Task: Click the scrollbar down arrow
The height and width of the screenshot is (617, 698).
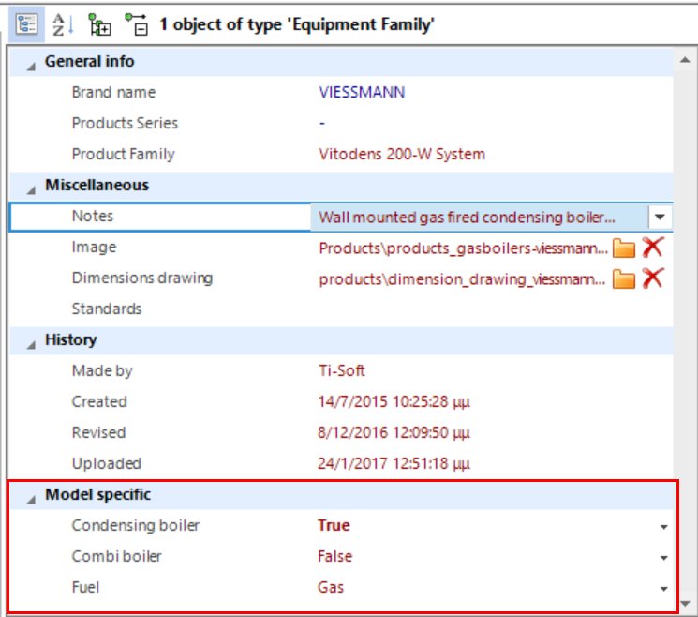Action: (684, 603)
